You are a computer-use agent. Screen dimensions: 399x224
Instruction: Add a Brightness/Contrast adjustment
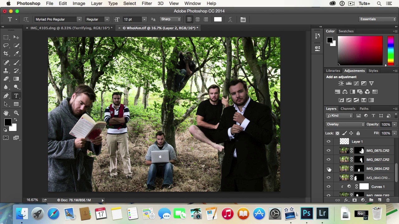341,83
